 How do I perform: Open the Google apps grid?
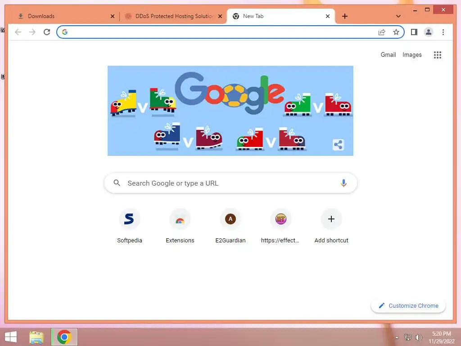click(x=438, y=55)
